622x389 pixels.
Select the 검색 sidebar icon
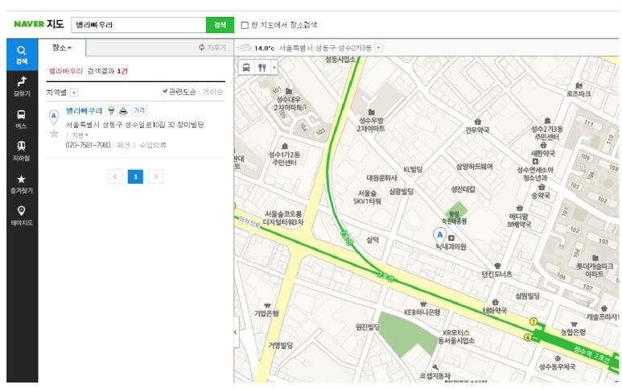[22, 55]
